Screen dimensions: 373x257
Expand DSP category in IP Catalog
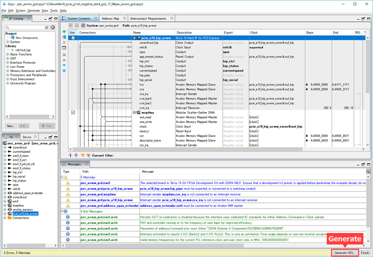coord(8,58)
